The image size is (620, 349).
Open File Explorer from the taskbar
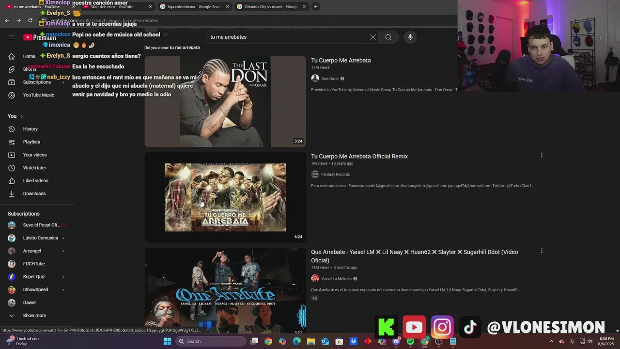click(310, 341)
